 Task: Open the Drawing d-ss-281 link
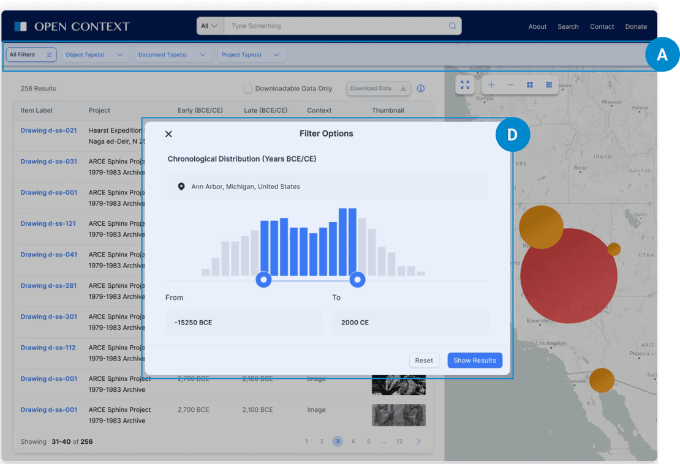pos(48,285)
